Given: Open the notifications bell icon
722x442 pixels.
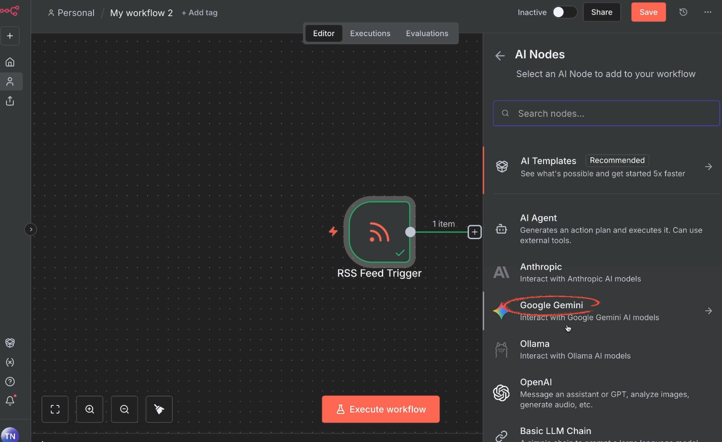Looking at the screenshot, I should [x=10, y=401].
